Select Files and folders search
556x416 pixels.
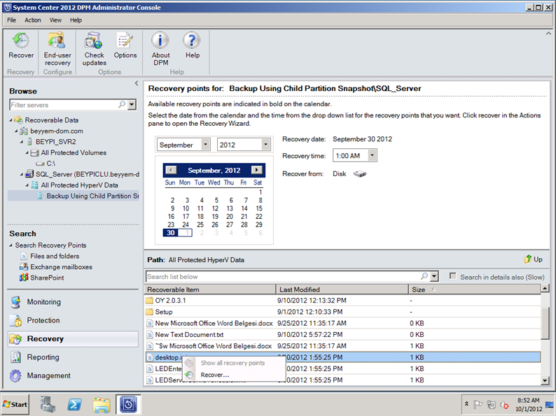tap(55, 256)
